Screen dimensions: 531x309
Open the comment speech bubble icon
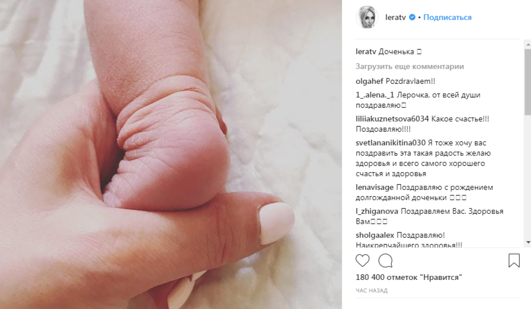coord(385,260)
